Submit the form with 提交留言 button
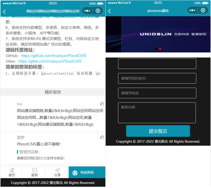The image size is (211, 188). 158,131
